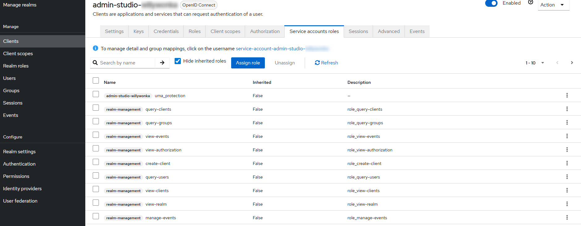
Task: Check the select-all header checkbox
Action: tap(96, 80)
